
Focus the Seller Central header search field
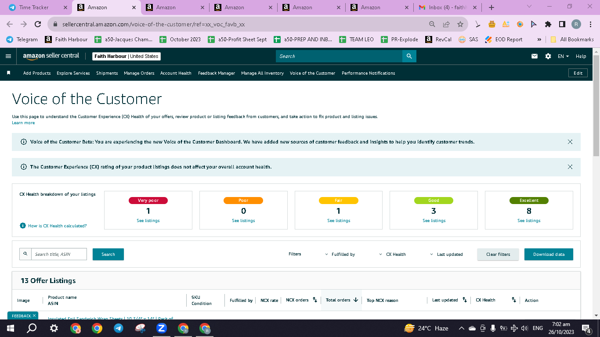pos(339,56)
